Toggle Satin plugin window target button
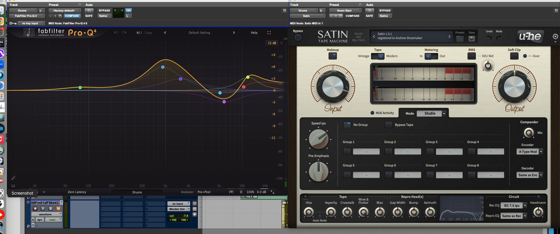This screenshot has width=560, height=234. tap(556, 10)
